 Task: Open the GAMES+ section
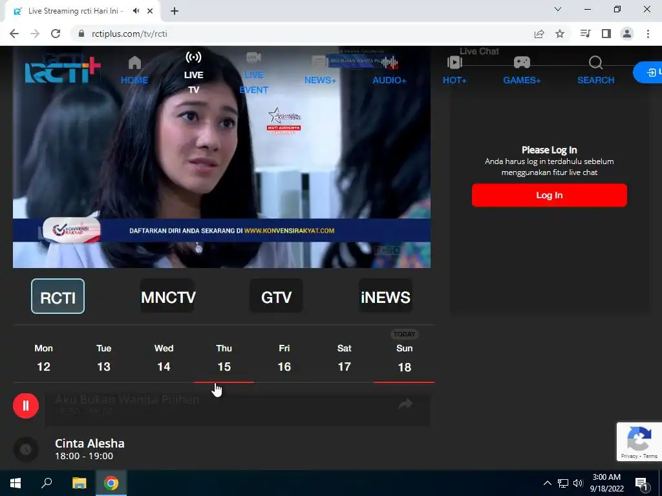pyautogui.click(x=522, y=70)
